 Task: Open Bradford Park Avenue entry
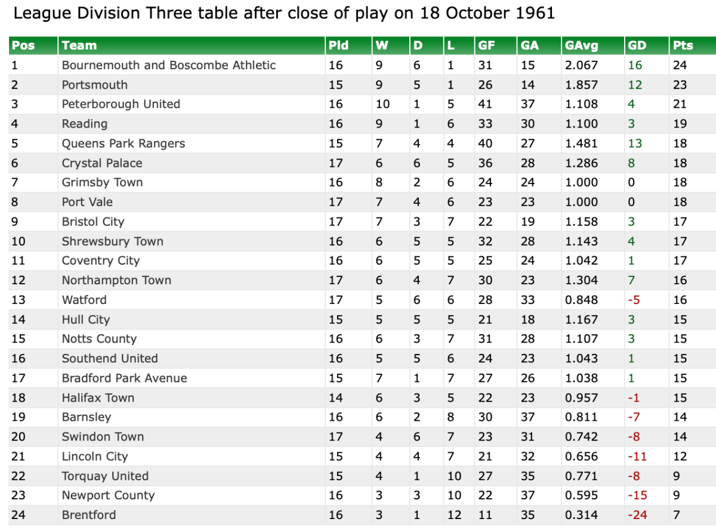(x=125, y=378)
